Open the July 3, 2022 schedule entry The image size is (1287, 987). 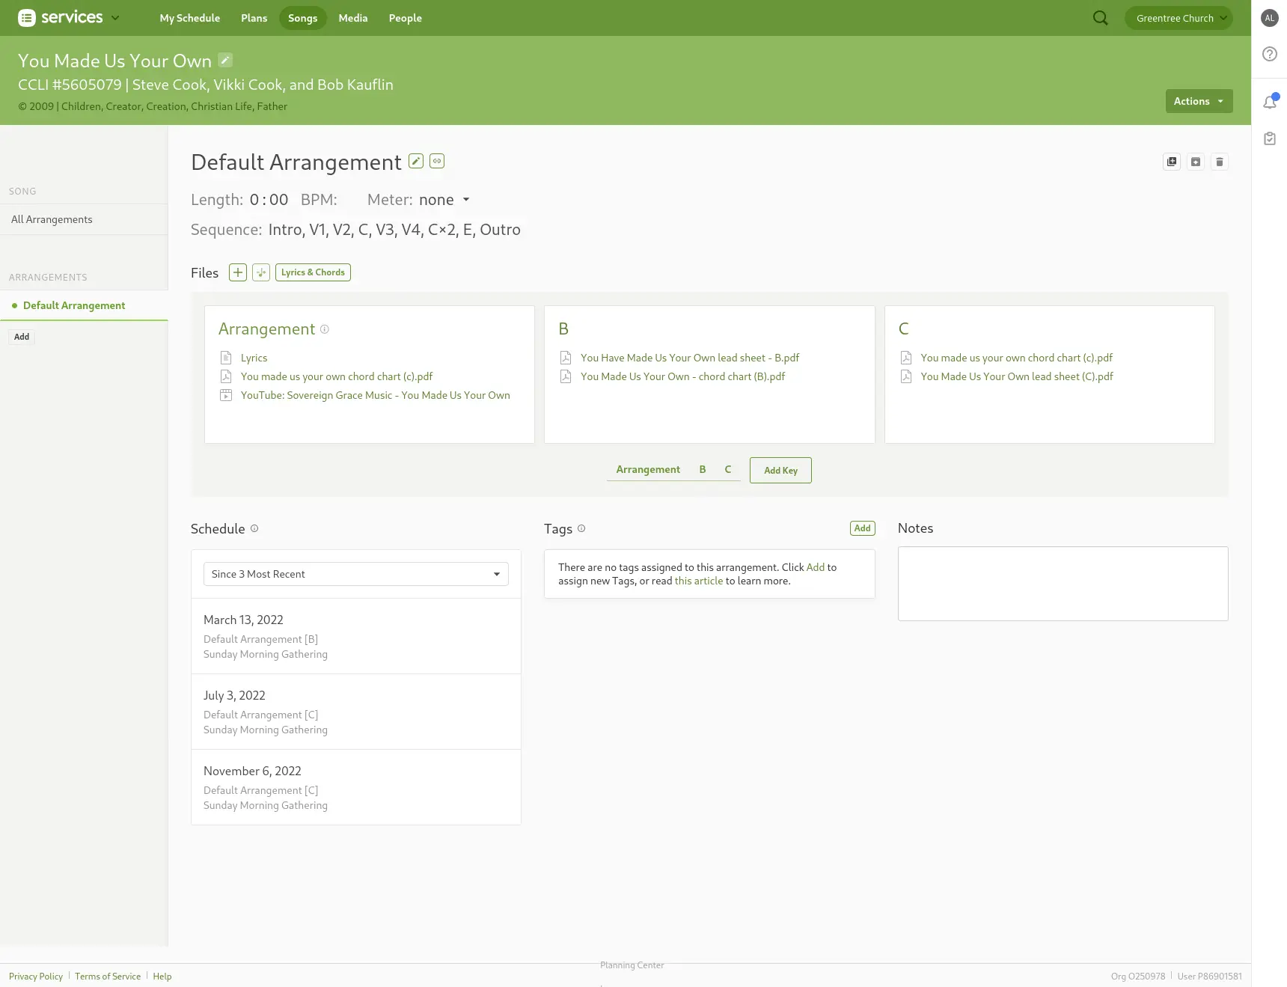point(356,712)
